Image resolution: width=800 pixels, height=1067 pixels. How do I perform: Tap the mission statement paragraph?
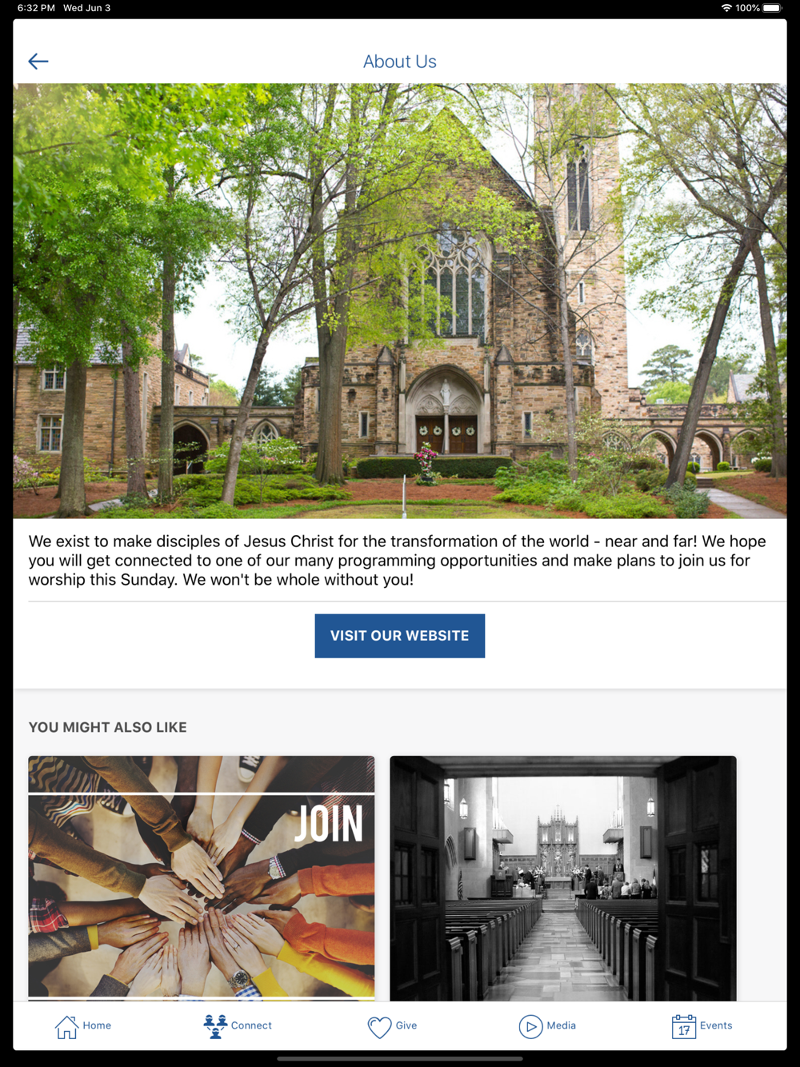[398, 561]
